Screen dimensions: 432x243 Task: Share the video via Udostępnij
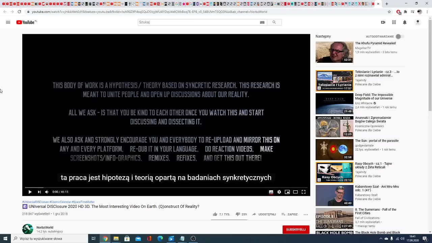pyautogui.click(x=264, y=214)
